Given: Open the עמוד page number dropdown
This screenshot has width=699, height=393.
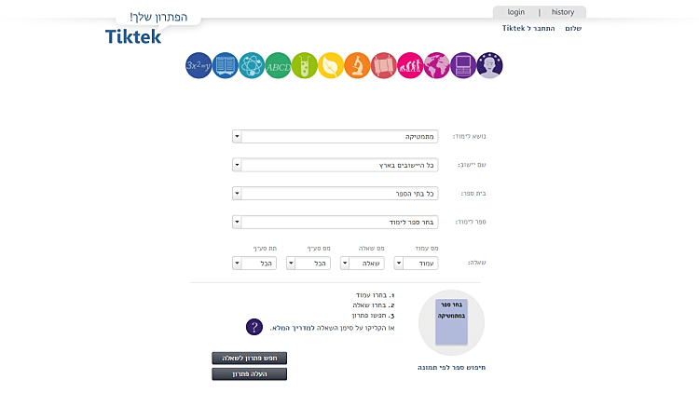Looking at the screenshot, I should point(416,264).
